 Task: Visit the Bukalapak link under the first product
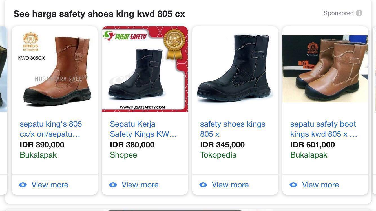tap(38, 155)
